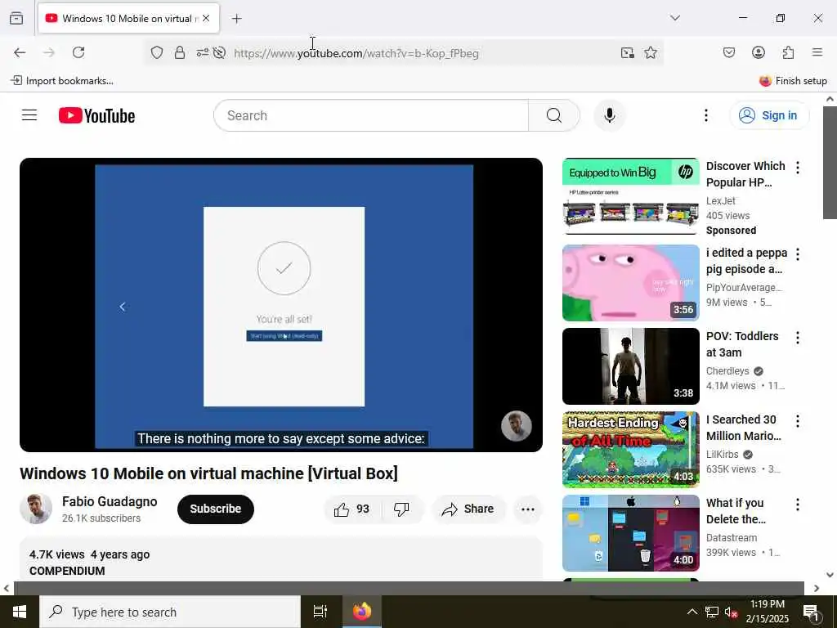Toggle picture-in-picture icon in address bar
This screenshot has height=628, width=837.
pos(627,52)
